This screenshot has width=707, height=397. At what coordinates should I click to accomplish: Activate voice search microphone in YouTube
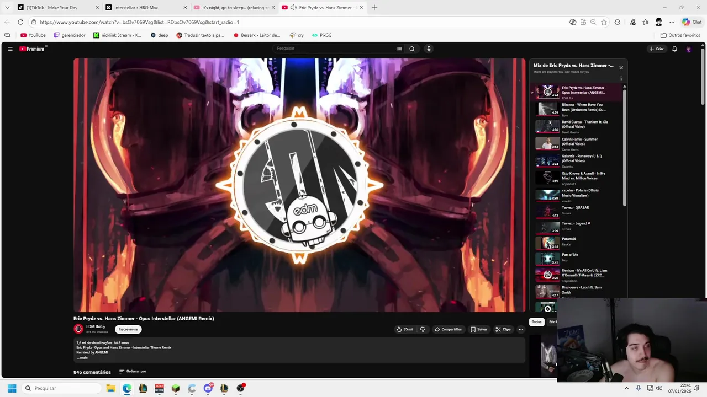tap(429, 49)
